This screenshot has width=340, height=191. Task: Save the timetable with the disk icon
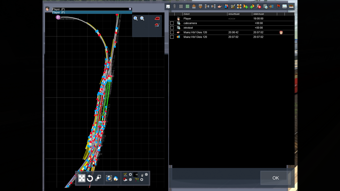(168, 6)
